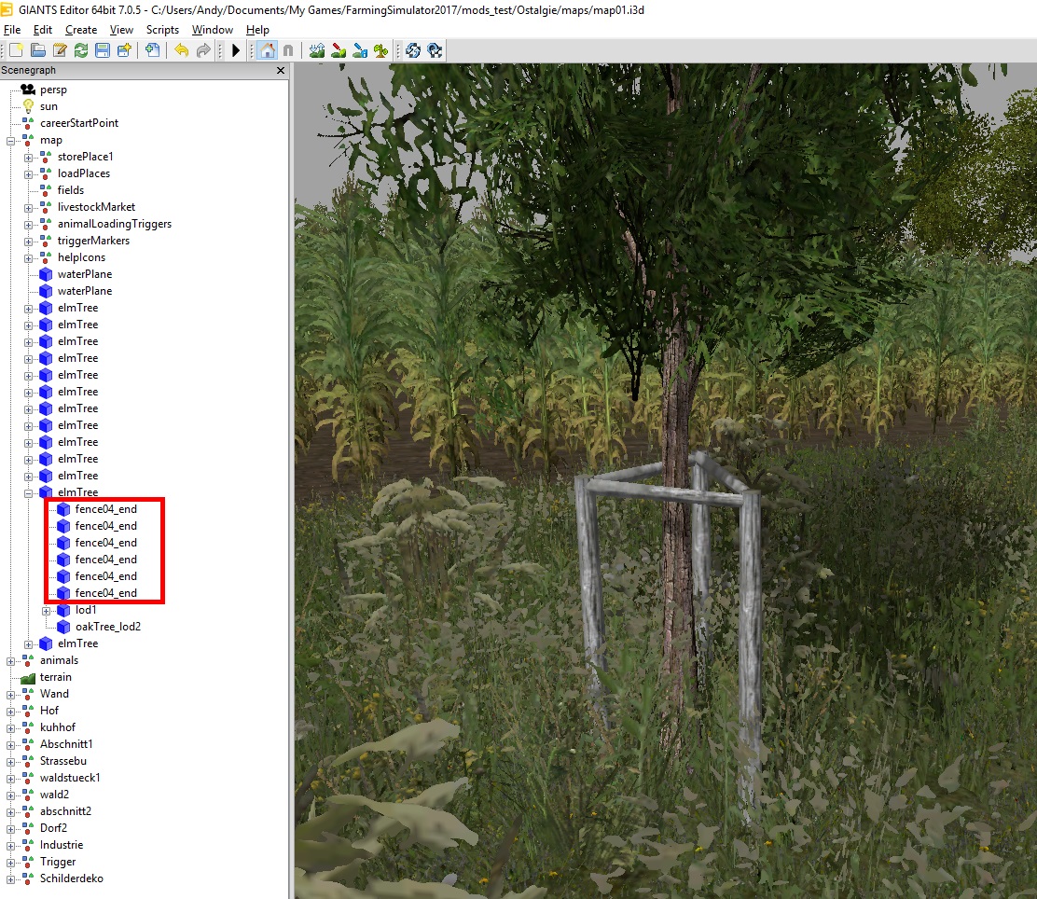Select the foliage paint mode icon
This screenshot has height=899, width=1037.
(x=380, y=50)
